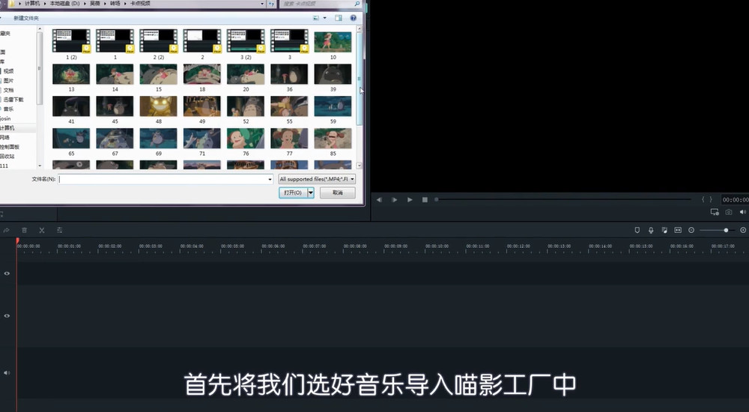
Task: Open preview display settings under the player
Action: 715,212
